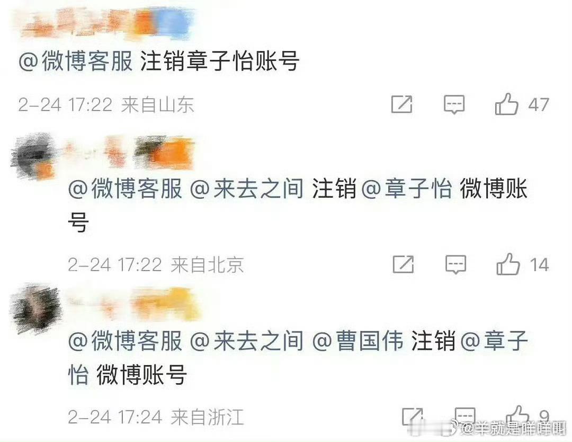Reply to the 山东 comment via the speech bubble icon
This screenshot has width=572, height=442.
[454, 104]
